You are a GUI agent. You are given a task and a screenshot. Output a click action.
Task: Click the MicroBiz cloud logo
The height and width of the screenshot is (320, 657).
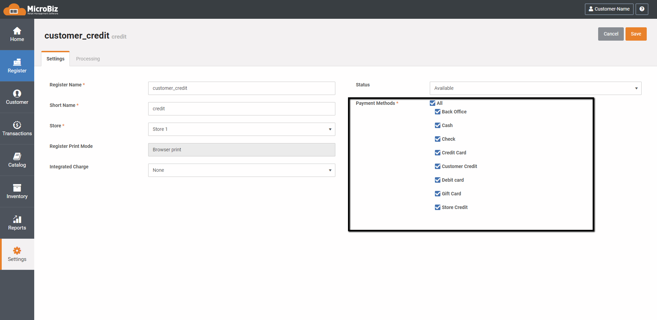click(x=31, y=9)
